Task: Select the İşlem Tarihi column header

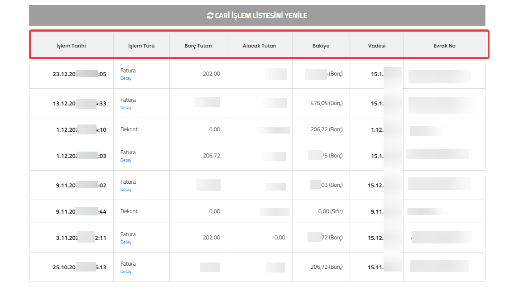Action: click(x=71, y=46)
